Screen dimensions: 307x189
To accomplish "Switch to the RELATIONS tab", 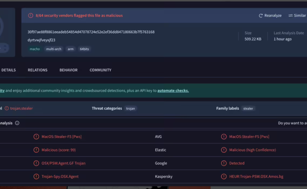I will [38, 70].
